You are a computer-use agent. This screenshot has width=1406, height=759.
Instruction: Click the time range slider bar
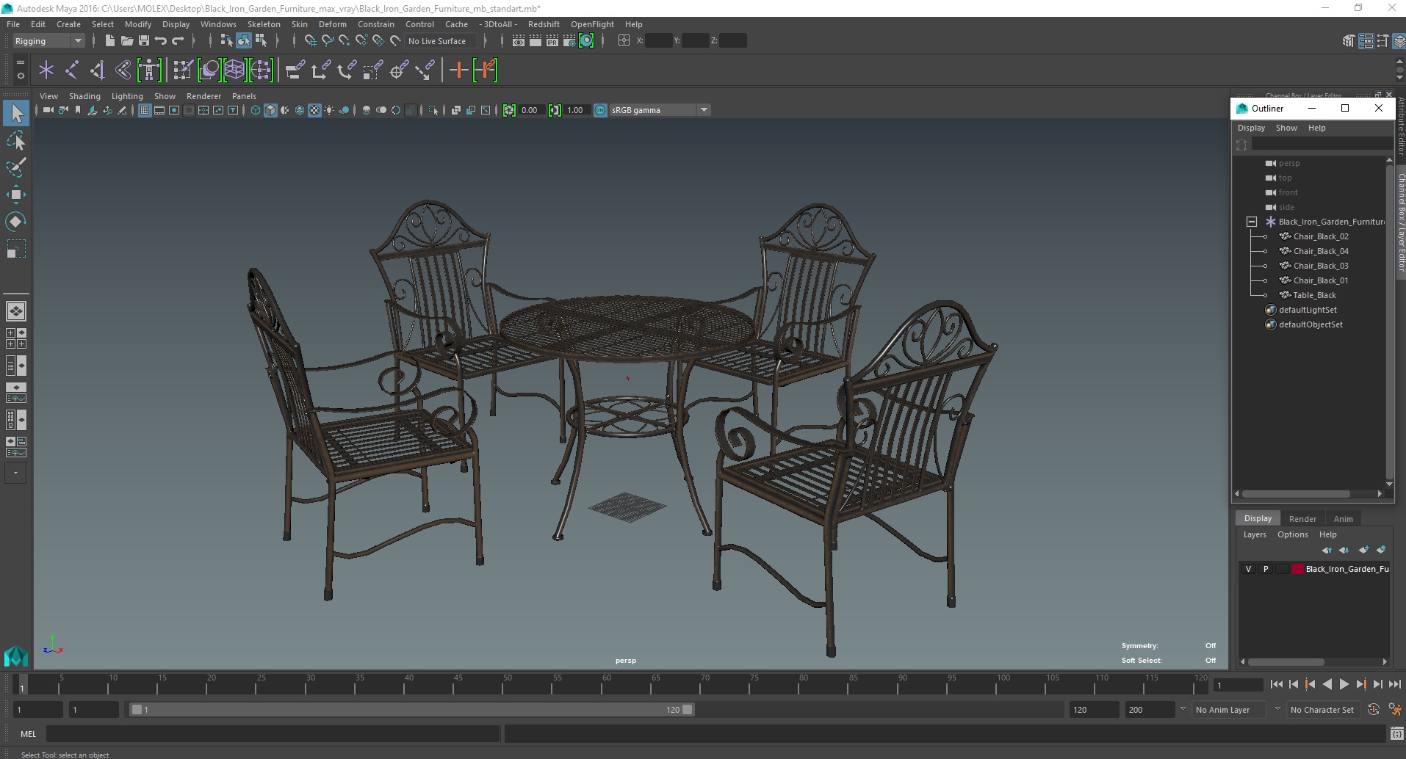[x=411, y=710]
